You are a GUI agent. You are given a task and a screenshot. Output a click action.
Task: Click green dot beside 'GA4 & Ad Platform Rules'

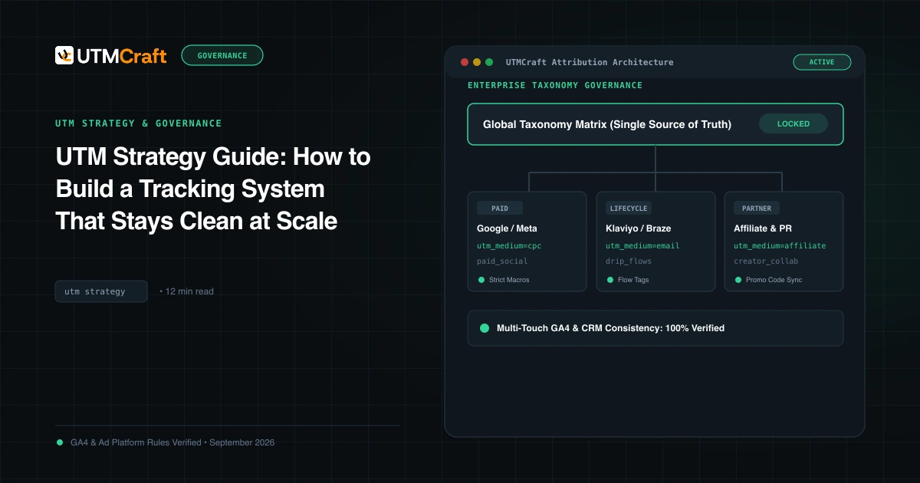pos(60,442)
